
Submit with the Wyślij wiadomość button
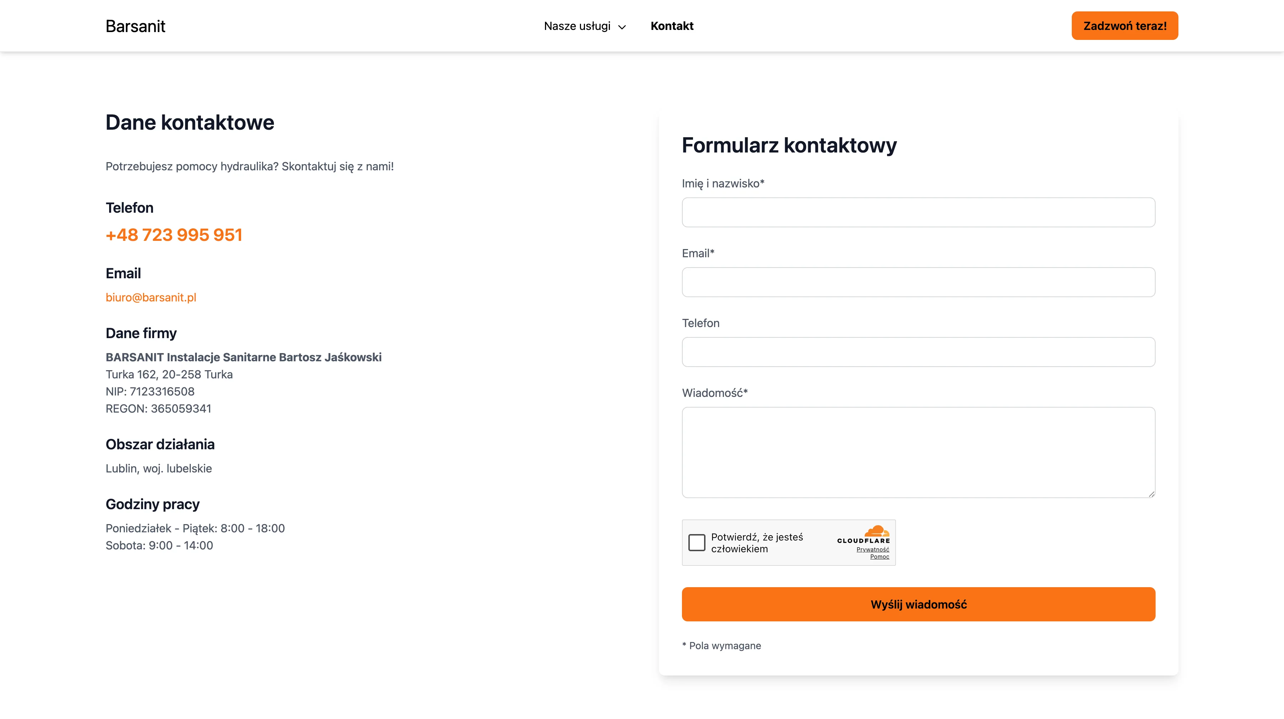tap(918, 604)
